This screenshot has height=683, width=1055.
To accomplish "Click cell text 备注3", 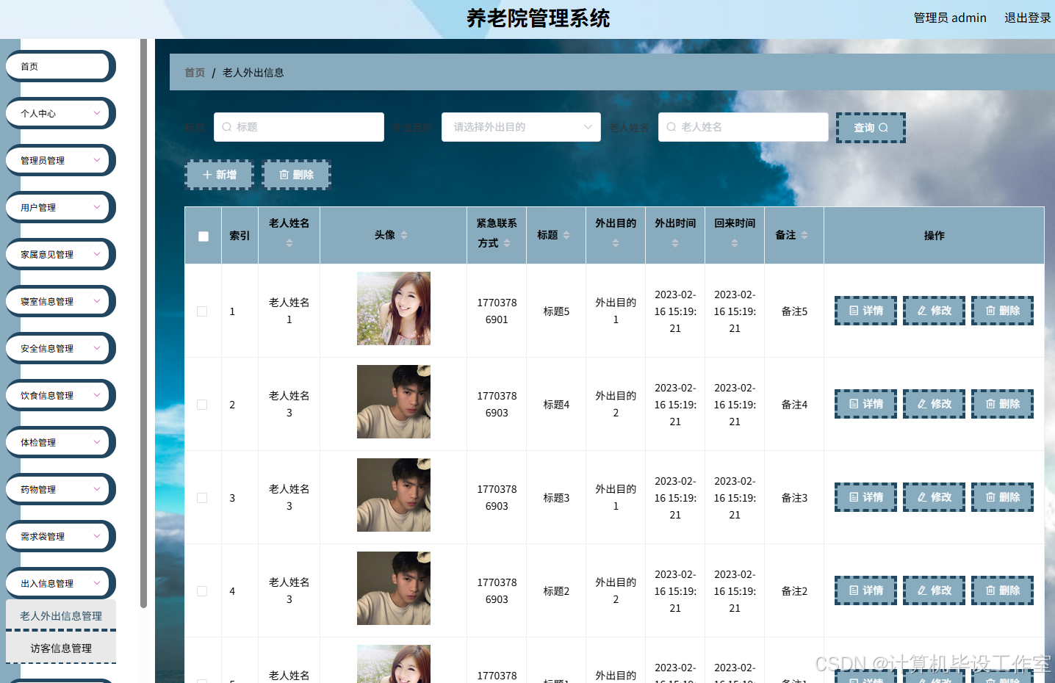I will click(x=794, y=498).
